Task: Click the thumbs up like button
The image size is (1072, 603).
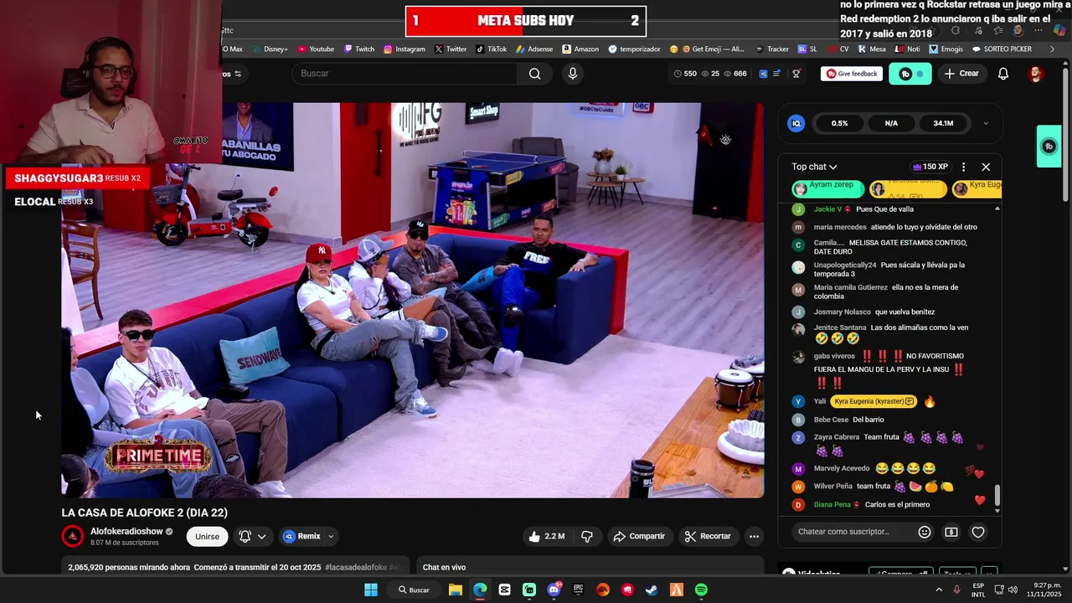Action: [x=545, y=536]
